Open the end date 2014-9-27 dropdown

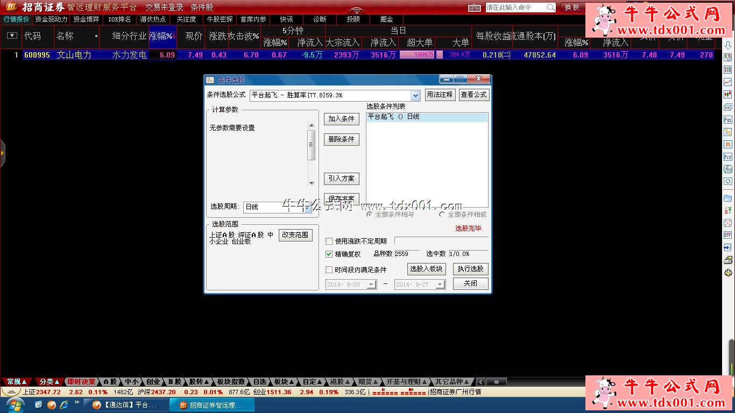[440, 284]
